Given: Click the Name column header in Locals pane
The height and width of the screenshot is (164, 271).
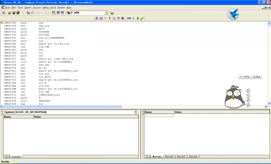Looking at the screenshot, I should coord(19,117).
